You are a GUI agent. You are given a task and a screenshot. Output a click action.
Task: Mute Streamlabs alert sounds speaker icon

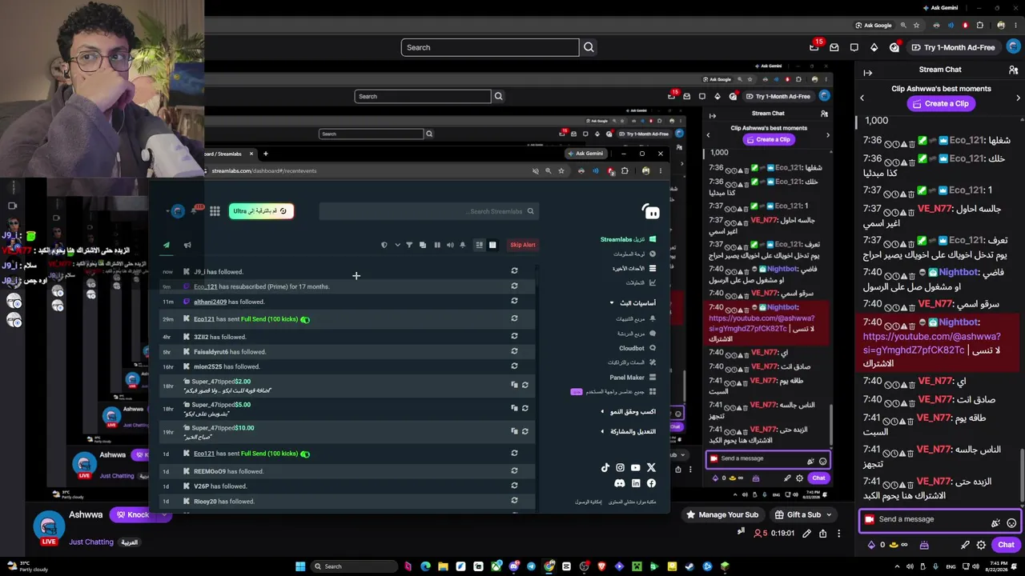(449, 245)
